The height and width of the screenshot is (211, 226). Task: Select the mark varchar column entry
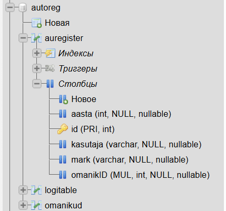(130, 160)
